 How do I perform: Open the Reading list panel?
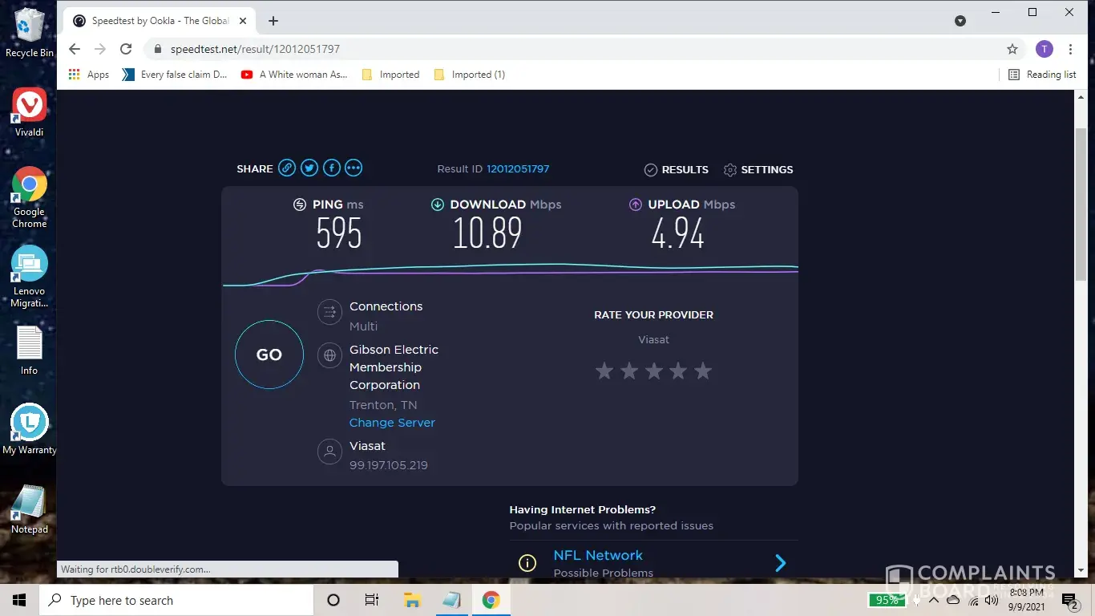[1042, 75]
